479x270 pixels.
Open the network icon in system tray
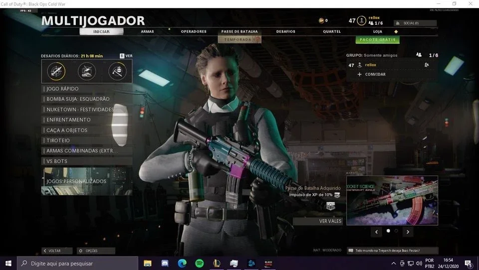point(411,264)
